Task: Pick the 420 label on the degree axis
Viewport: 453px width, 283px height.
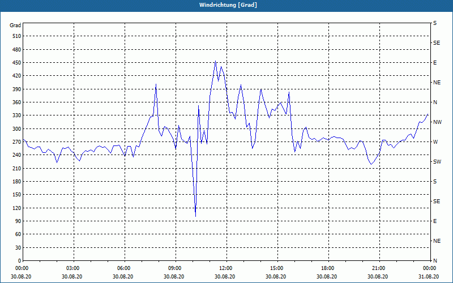Action: click(16, 76)
